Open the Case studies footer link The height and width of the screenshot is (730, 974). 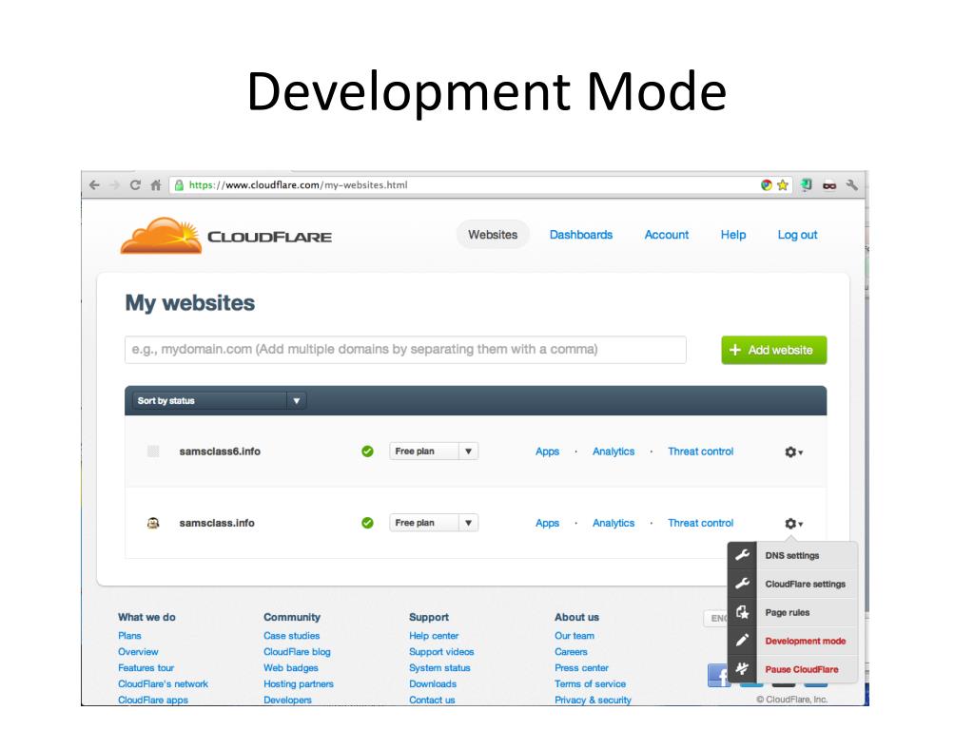291,636
